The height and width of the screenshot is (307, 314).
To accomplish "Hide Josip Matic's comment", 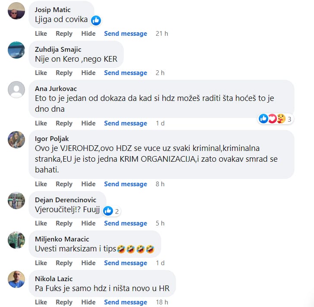I will click(88, 34).
